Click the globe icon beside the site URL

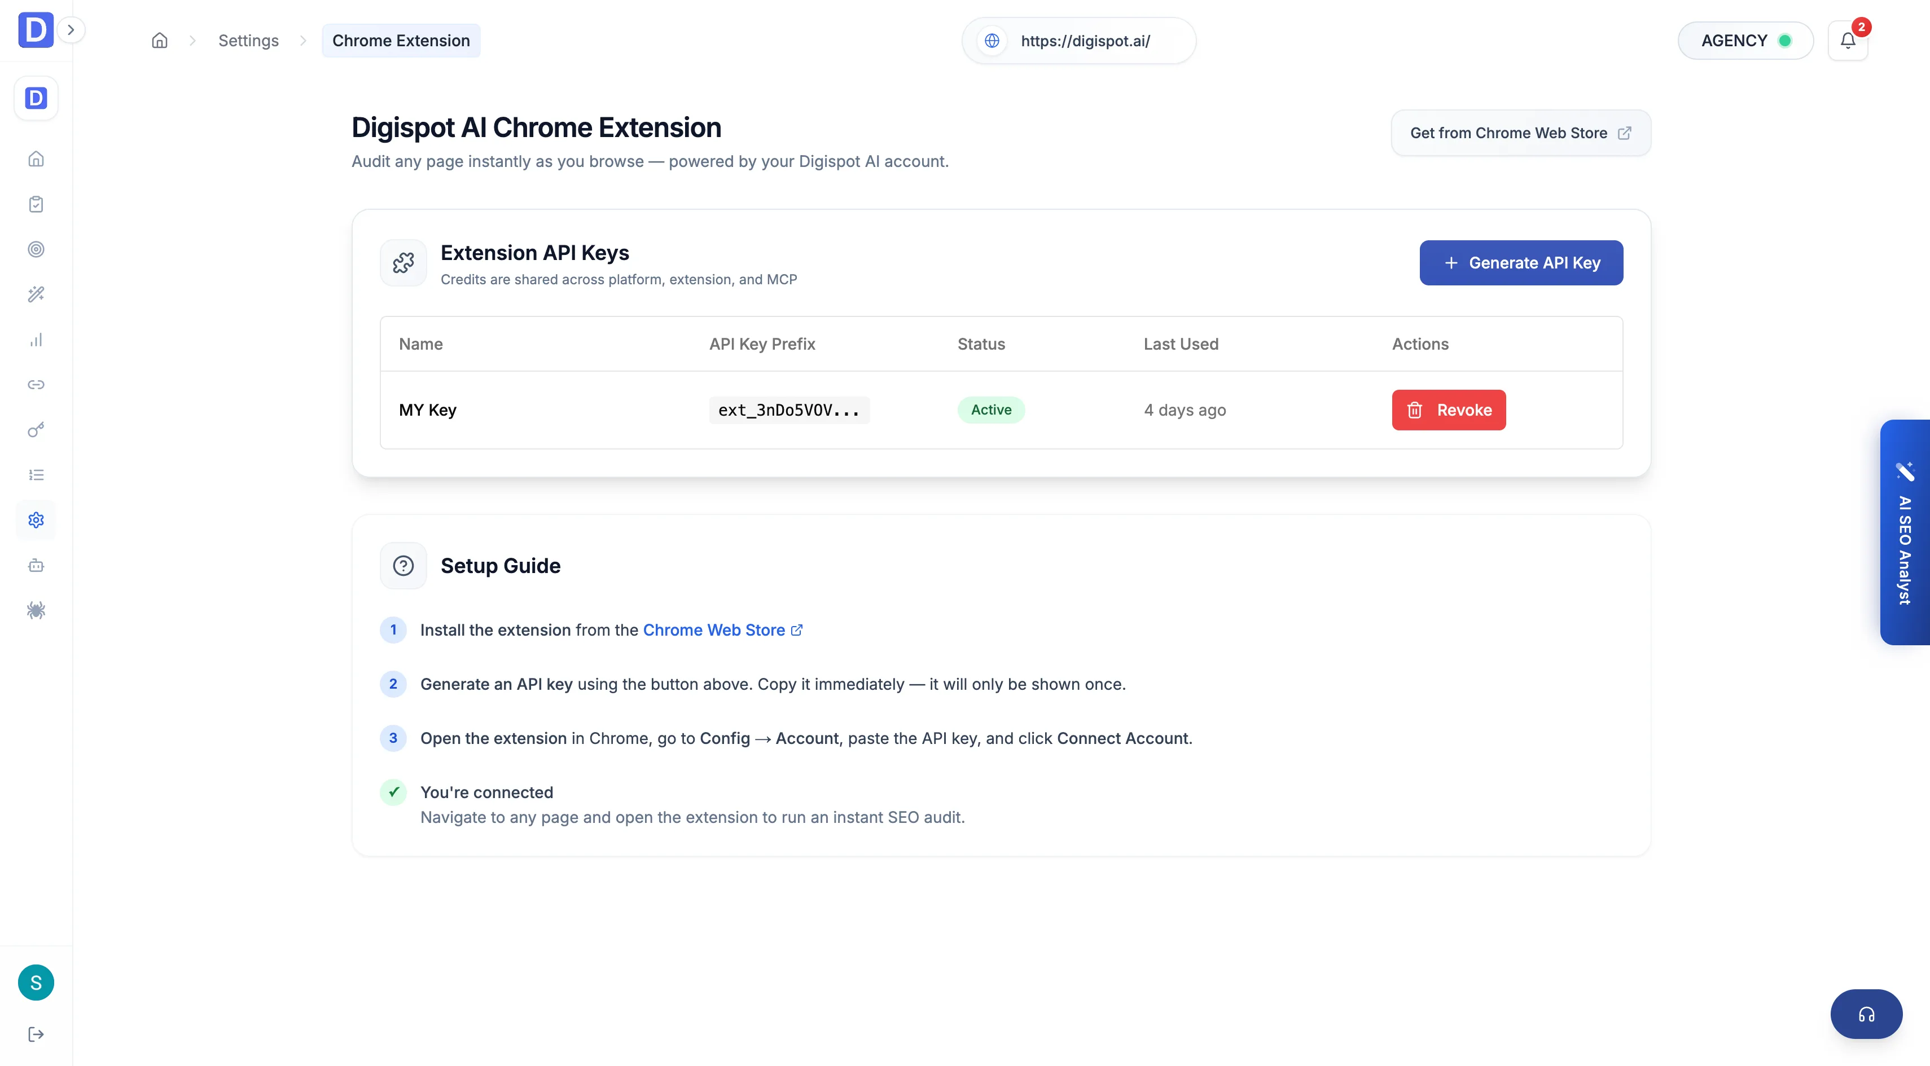click(x=992, y=41)
